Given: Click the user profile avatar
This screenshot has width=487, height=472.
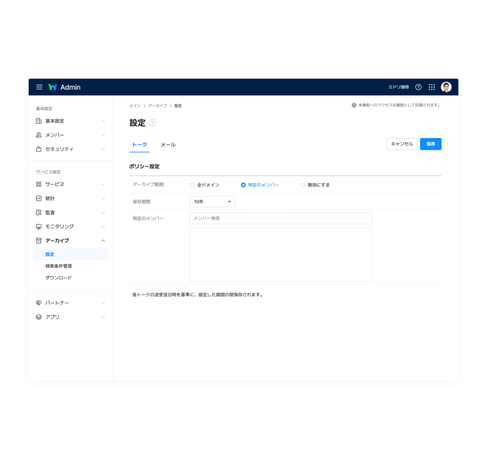Looking at the screenshot, I should click(x=446, y=87).
